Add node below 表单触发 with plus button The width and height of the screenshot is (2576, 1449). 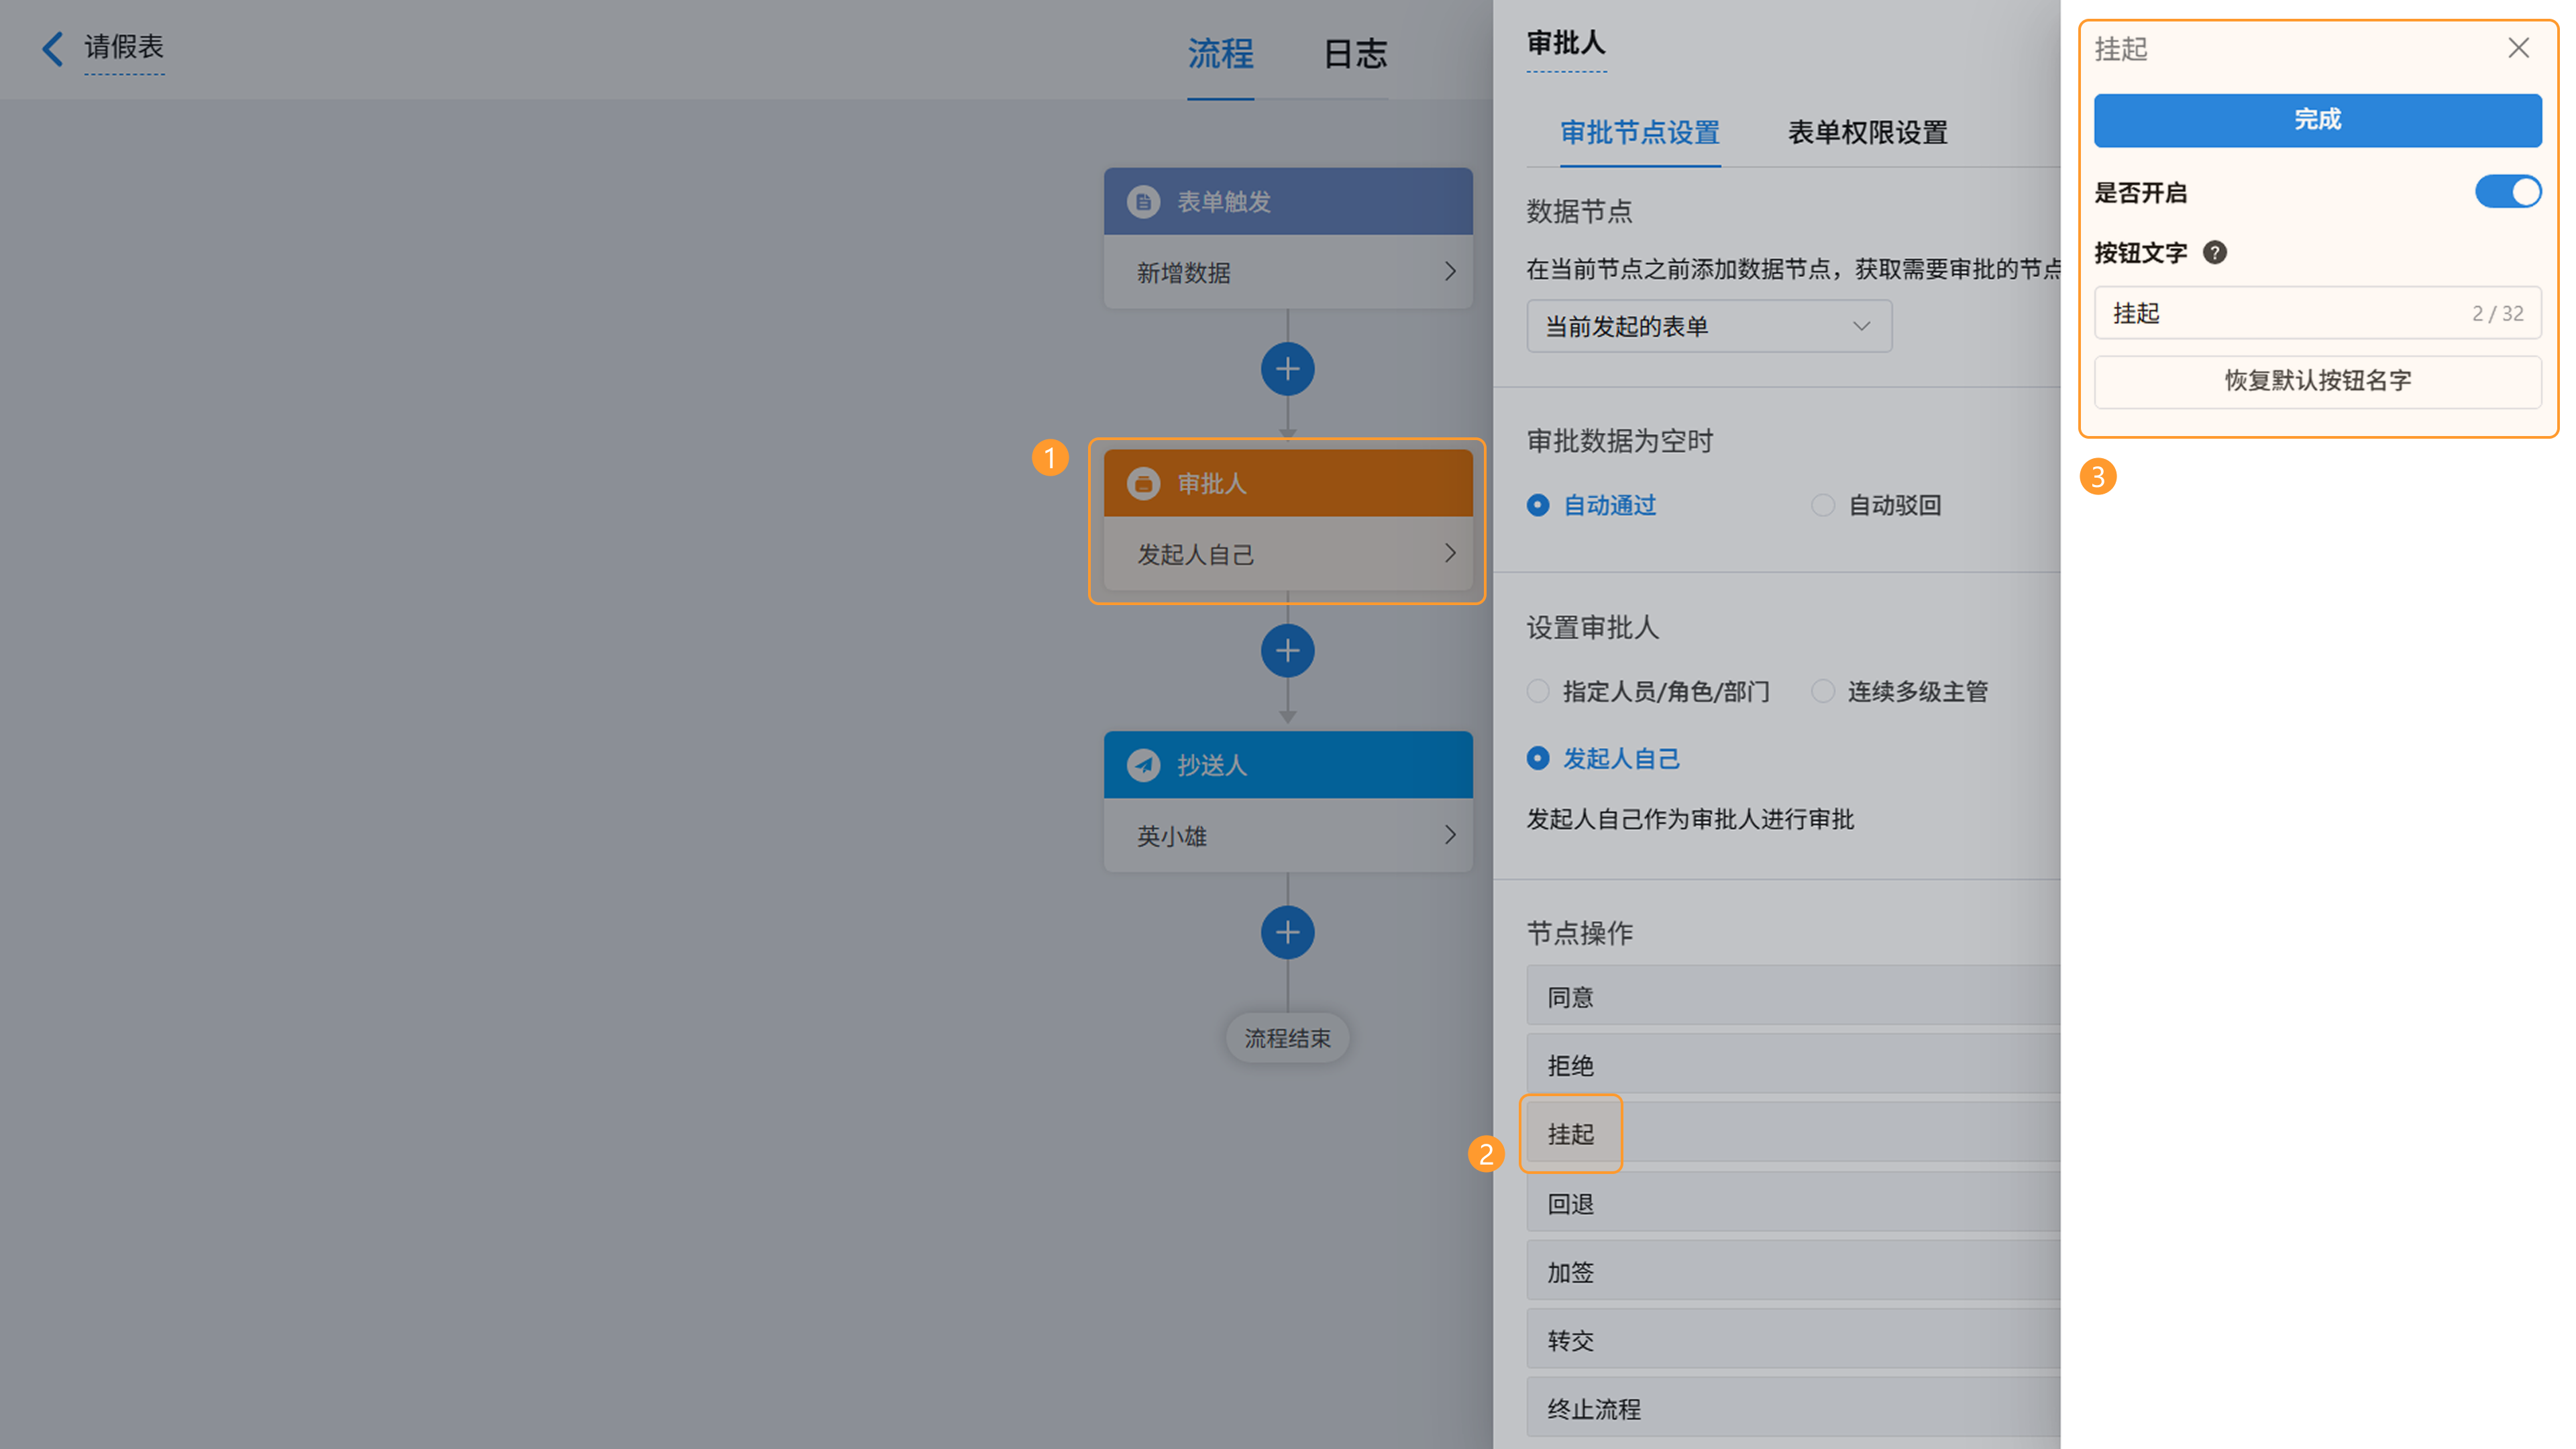(x=1287, y=370)
